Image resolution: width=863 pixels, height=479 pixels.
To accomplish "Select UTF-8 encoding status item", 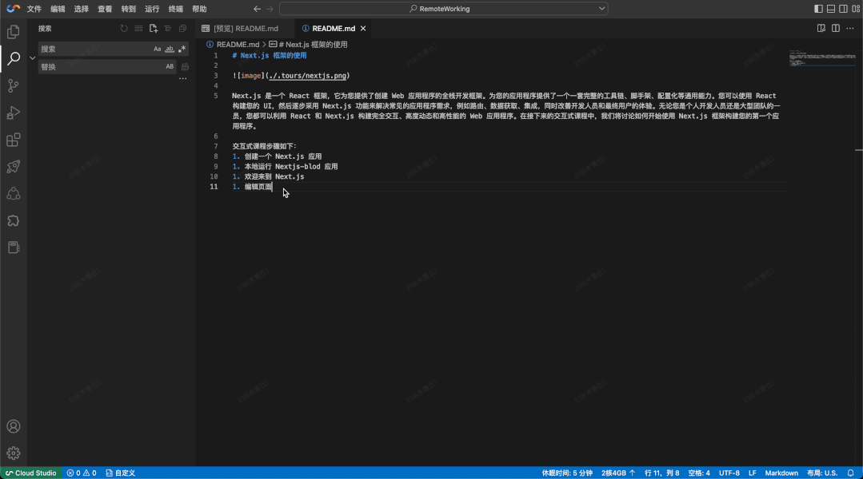I will (x=729, y=473).
